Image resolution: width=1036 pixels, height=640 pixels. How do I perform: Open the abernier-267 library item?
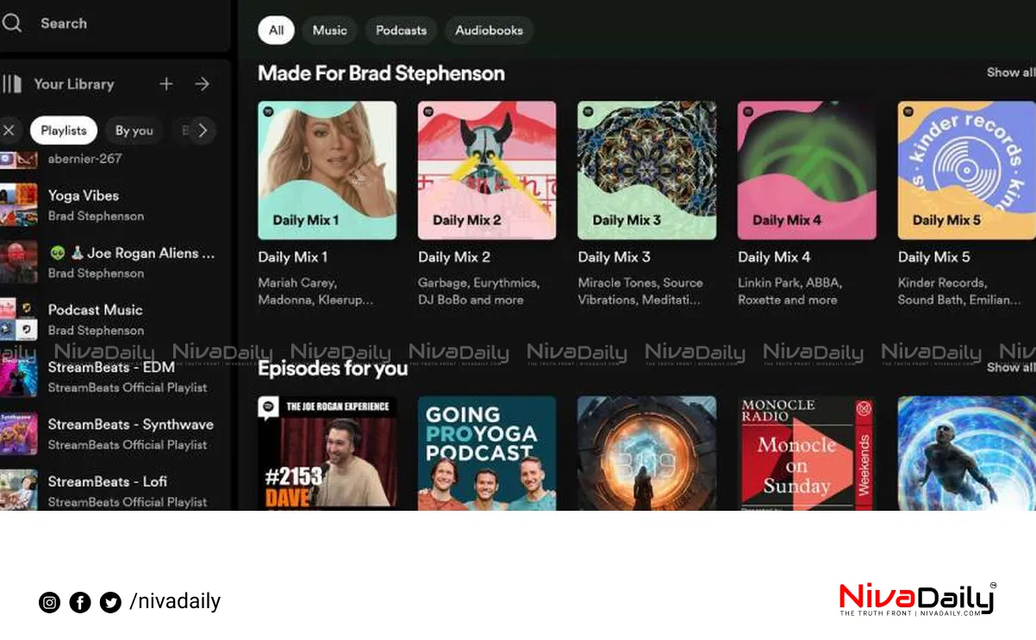click(112, 159)
